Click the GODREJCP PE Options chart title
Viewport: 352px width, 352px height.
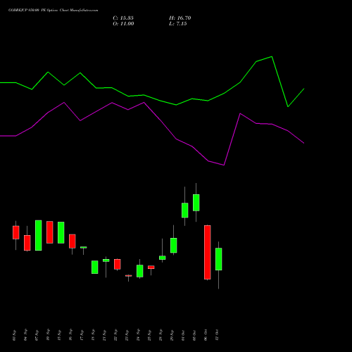[54, 11]
